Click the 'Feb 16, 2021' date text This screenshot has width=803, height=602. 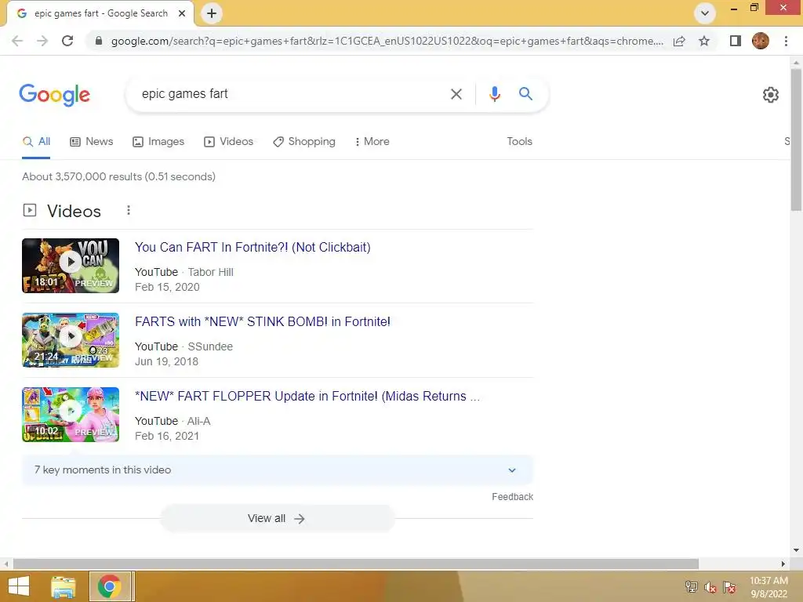[x=167, y=436]
